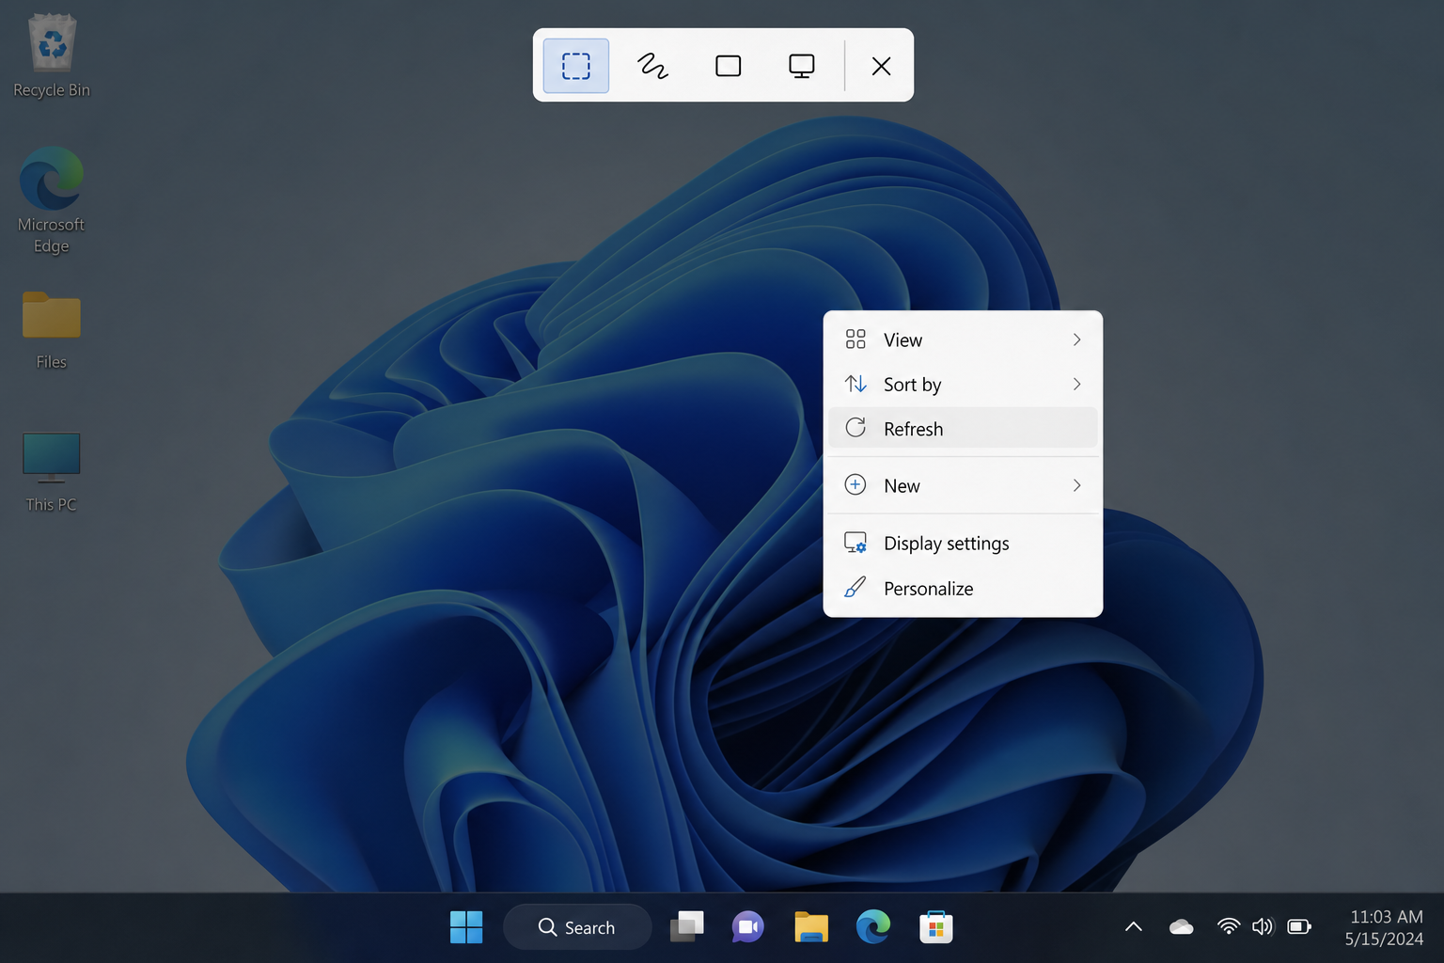
Task: Open the Recycle Bin desktop icon
Action: coord(52,55)
